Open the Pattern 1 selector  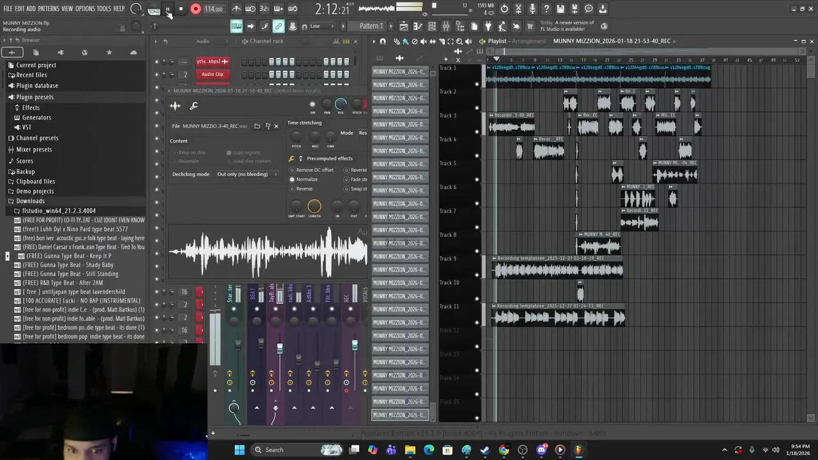click(x=371, y=26)
